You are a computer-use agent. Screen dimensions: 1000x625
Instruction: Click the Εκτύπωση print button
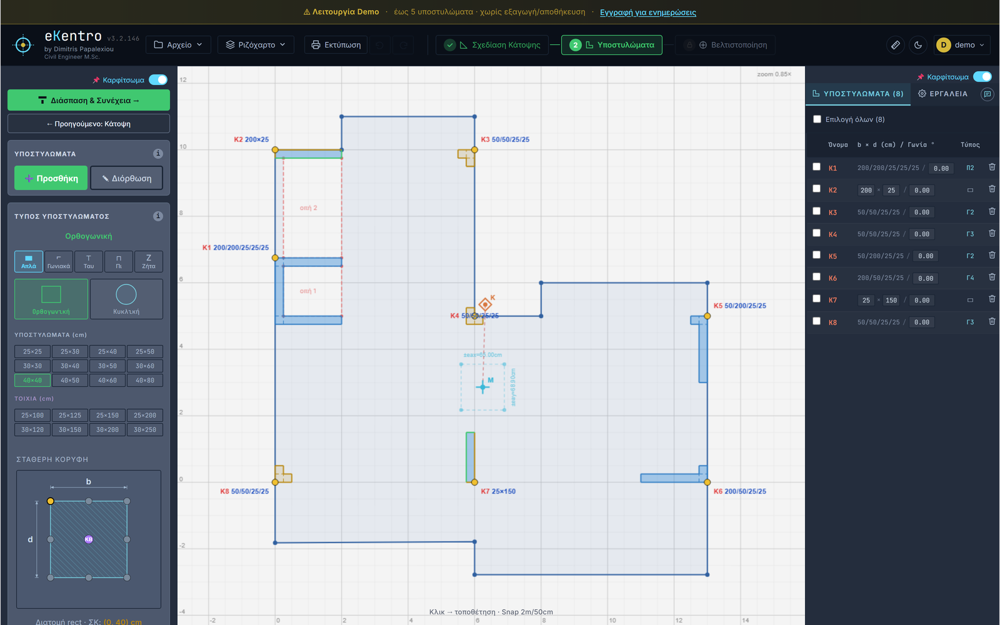[x=336, y=45]
